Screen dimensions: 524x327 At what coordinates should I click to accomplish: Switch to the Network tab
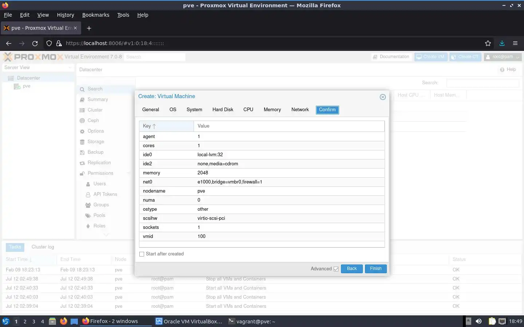coord(300,110)
